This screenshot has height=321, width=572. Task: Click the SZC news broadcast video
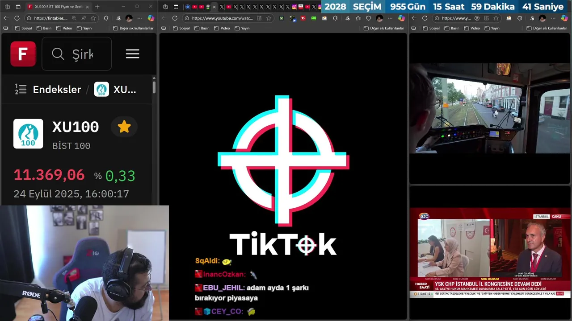pyautogui.click(x=490, y=253)
